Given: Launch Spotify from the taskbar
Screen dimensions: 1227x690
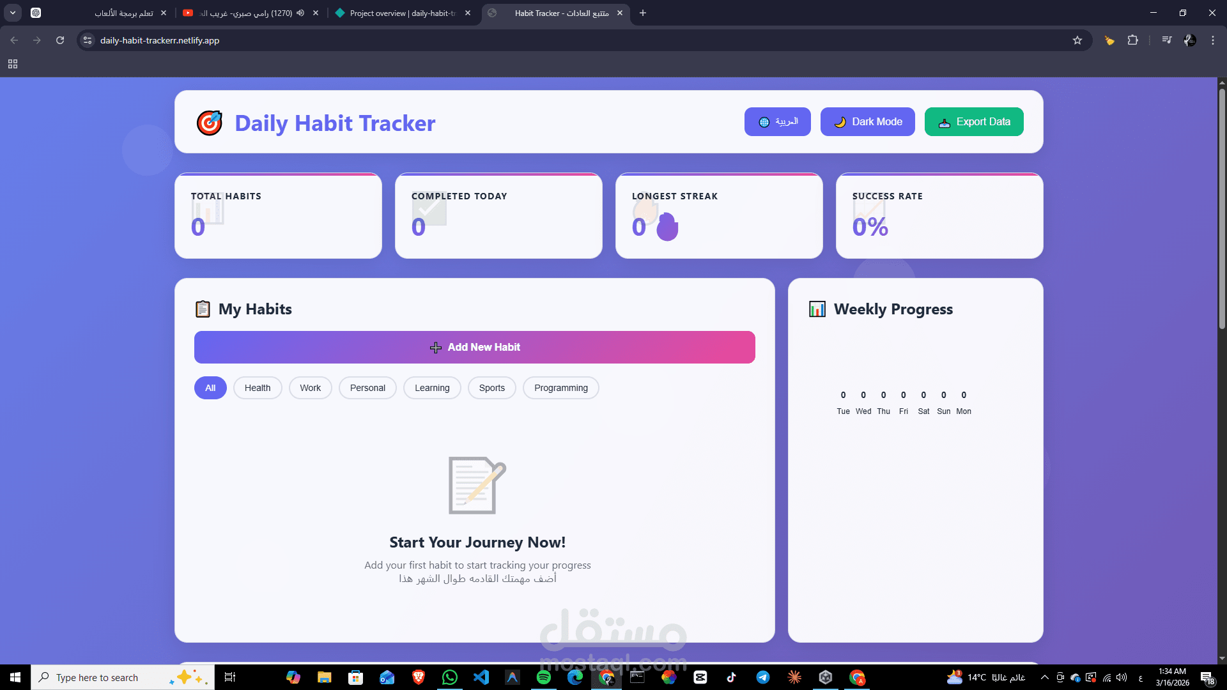Looking at the screenshot, I should [544, 677].
